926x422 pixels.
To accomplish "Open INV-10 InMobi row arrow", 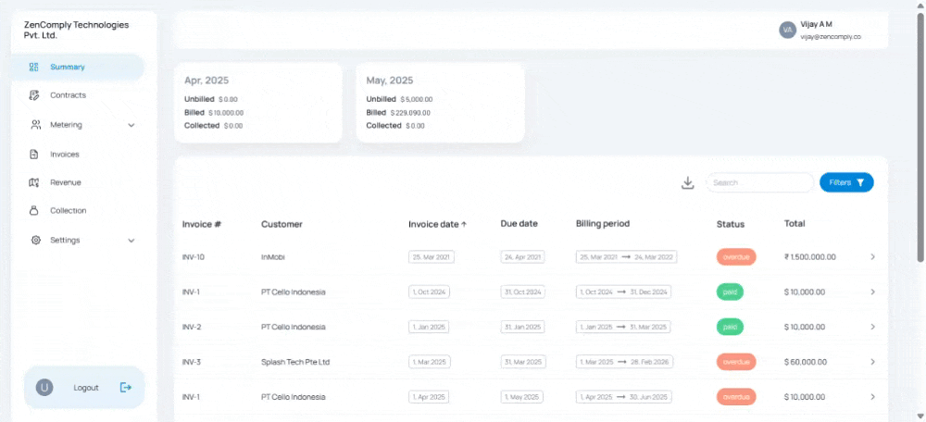I will pyautogui.click(x=873, y=256).
